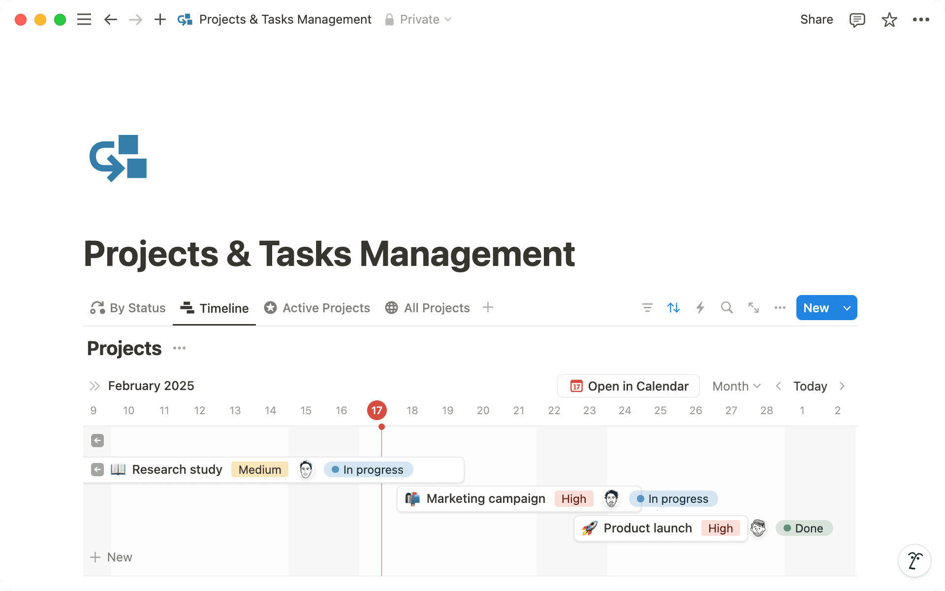945x591 pixels.
Task: Favorite the page using the star icon
Action: point(889,19)
